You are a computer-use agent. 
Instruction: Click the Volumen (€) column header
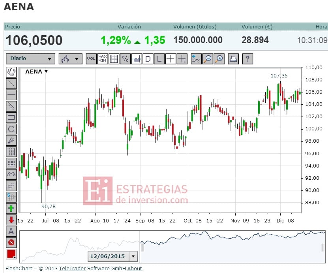[x=257, y=26]
